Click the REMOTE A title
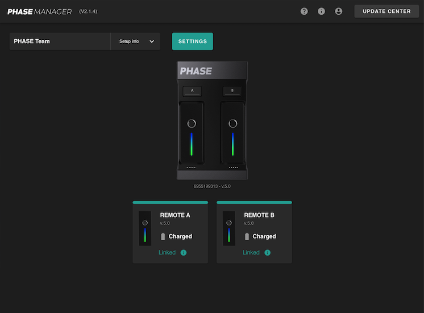424x313 pixels. tap(175, 215)
